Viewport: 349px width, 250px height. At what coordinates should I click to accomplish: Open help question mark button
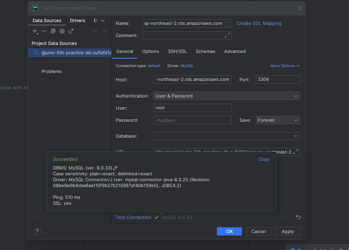click(37, 232)
